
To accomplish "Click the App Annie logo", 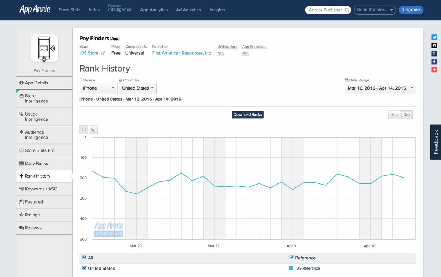I will tap(35, 10).
